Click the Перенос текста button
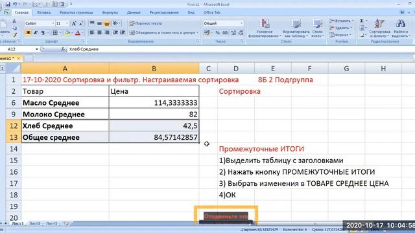Screen dimensions: 415x233 [x=145, y=23]
